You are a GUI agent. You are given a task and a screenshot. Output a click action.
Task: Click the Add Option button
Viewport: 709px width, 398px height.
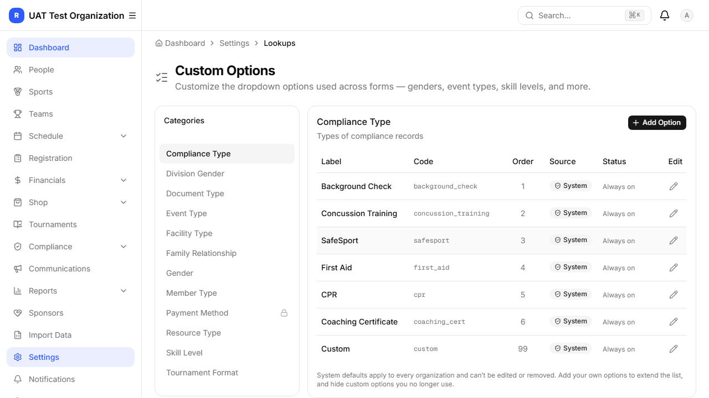[x=657, y=123]
